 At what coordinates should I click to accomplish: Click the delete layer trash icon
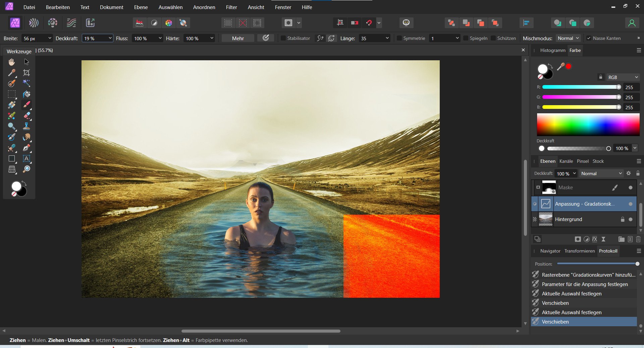click(638, 239)
